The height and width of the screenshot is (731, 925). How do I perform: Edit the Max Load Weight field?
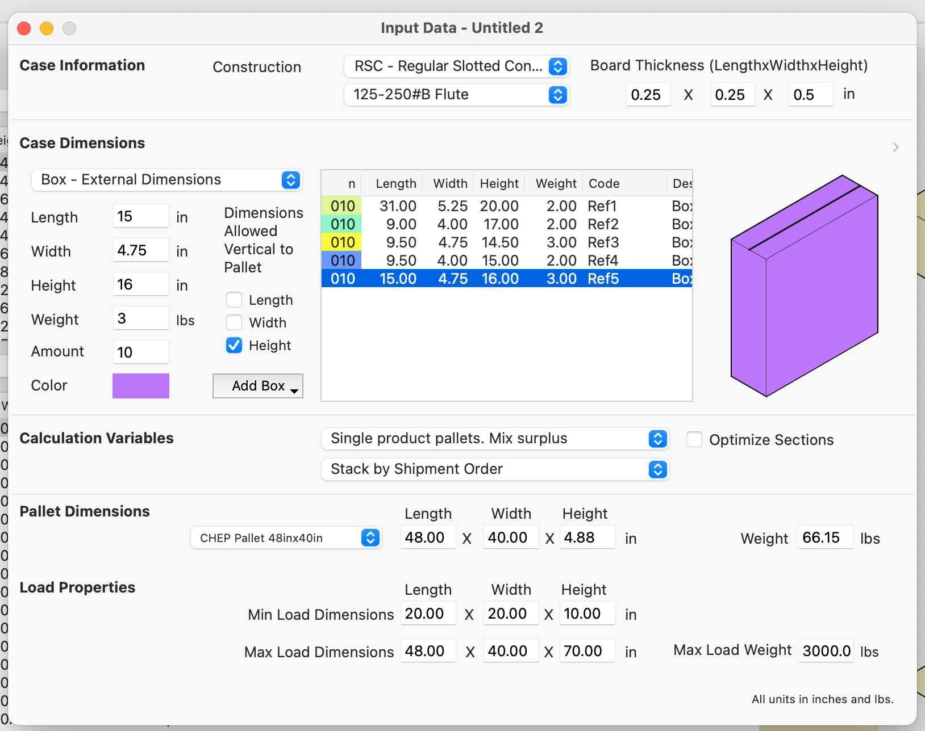[826, 651]
